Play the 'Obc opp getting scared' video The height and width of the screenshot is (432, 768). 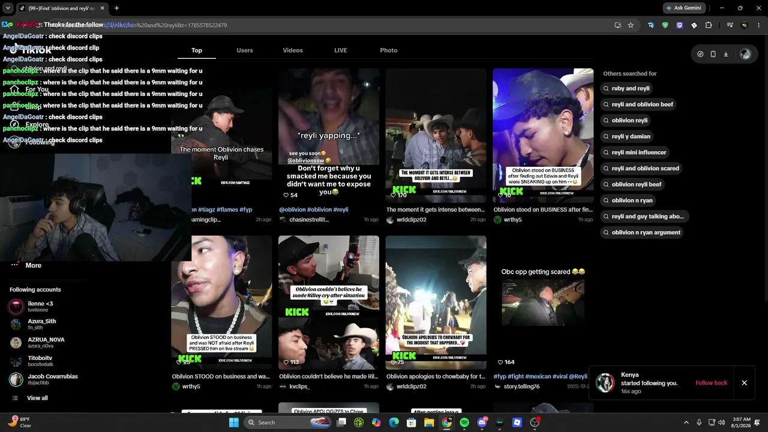click(x=543, y=302)
